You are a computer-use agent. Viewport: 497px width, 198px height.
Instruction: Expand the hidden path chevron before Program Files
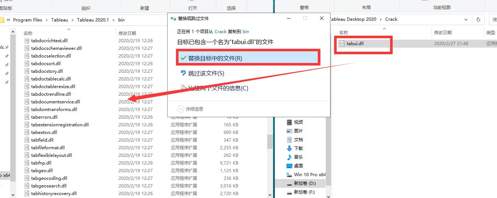[8, 20]
